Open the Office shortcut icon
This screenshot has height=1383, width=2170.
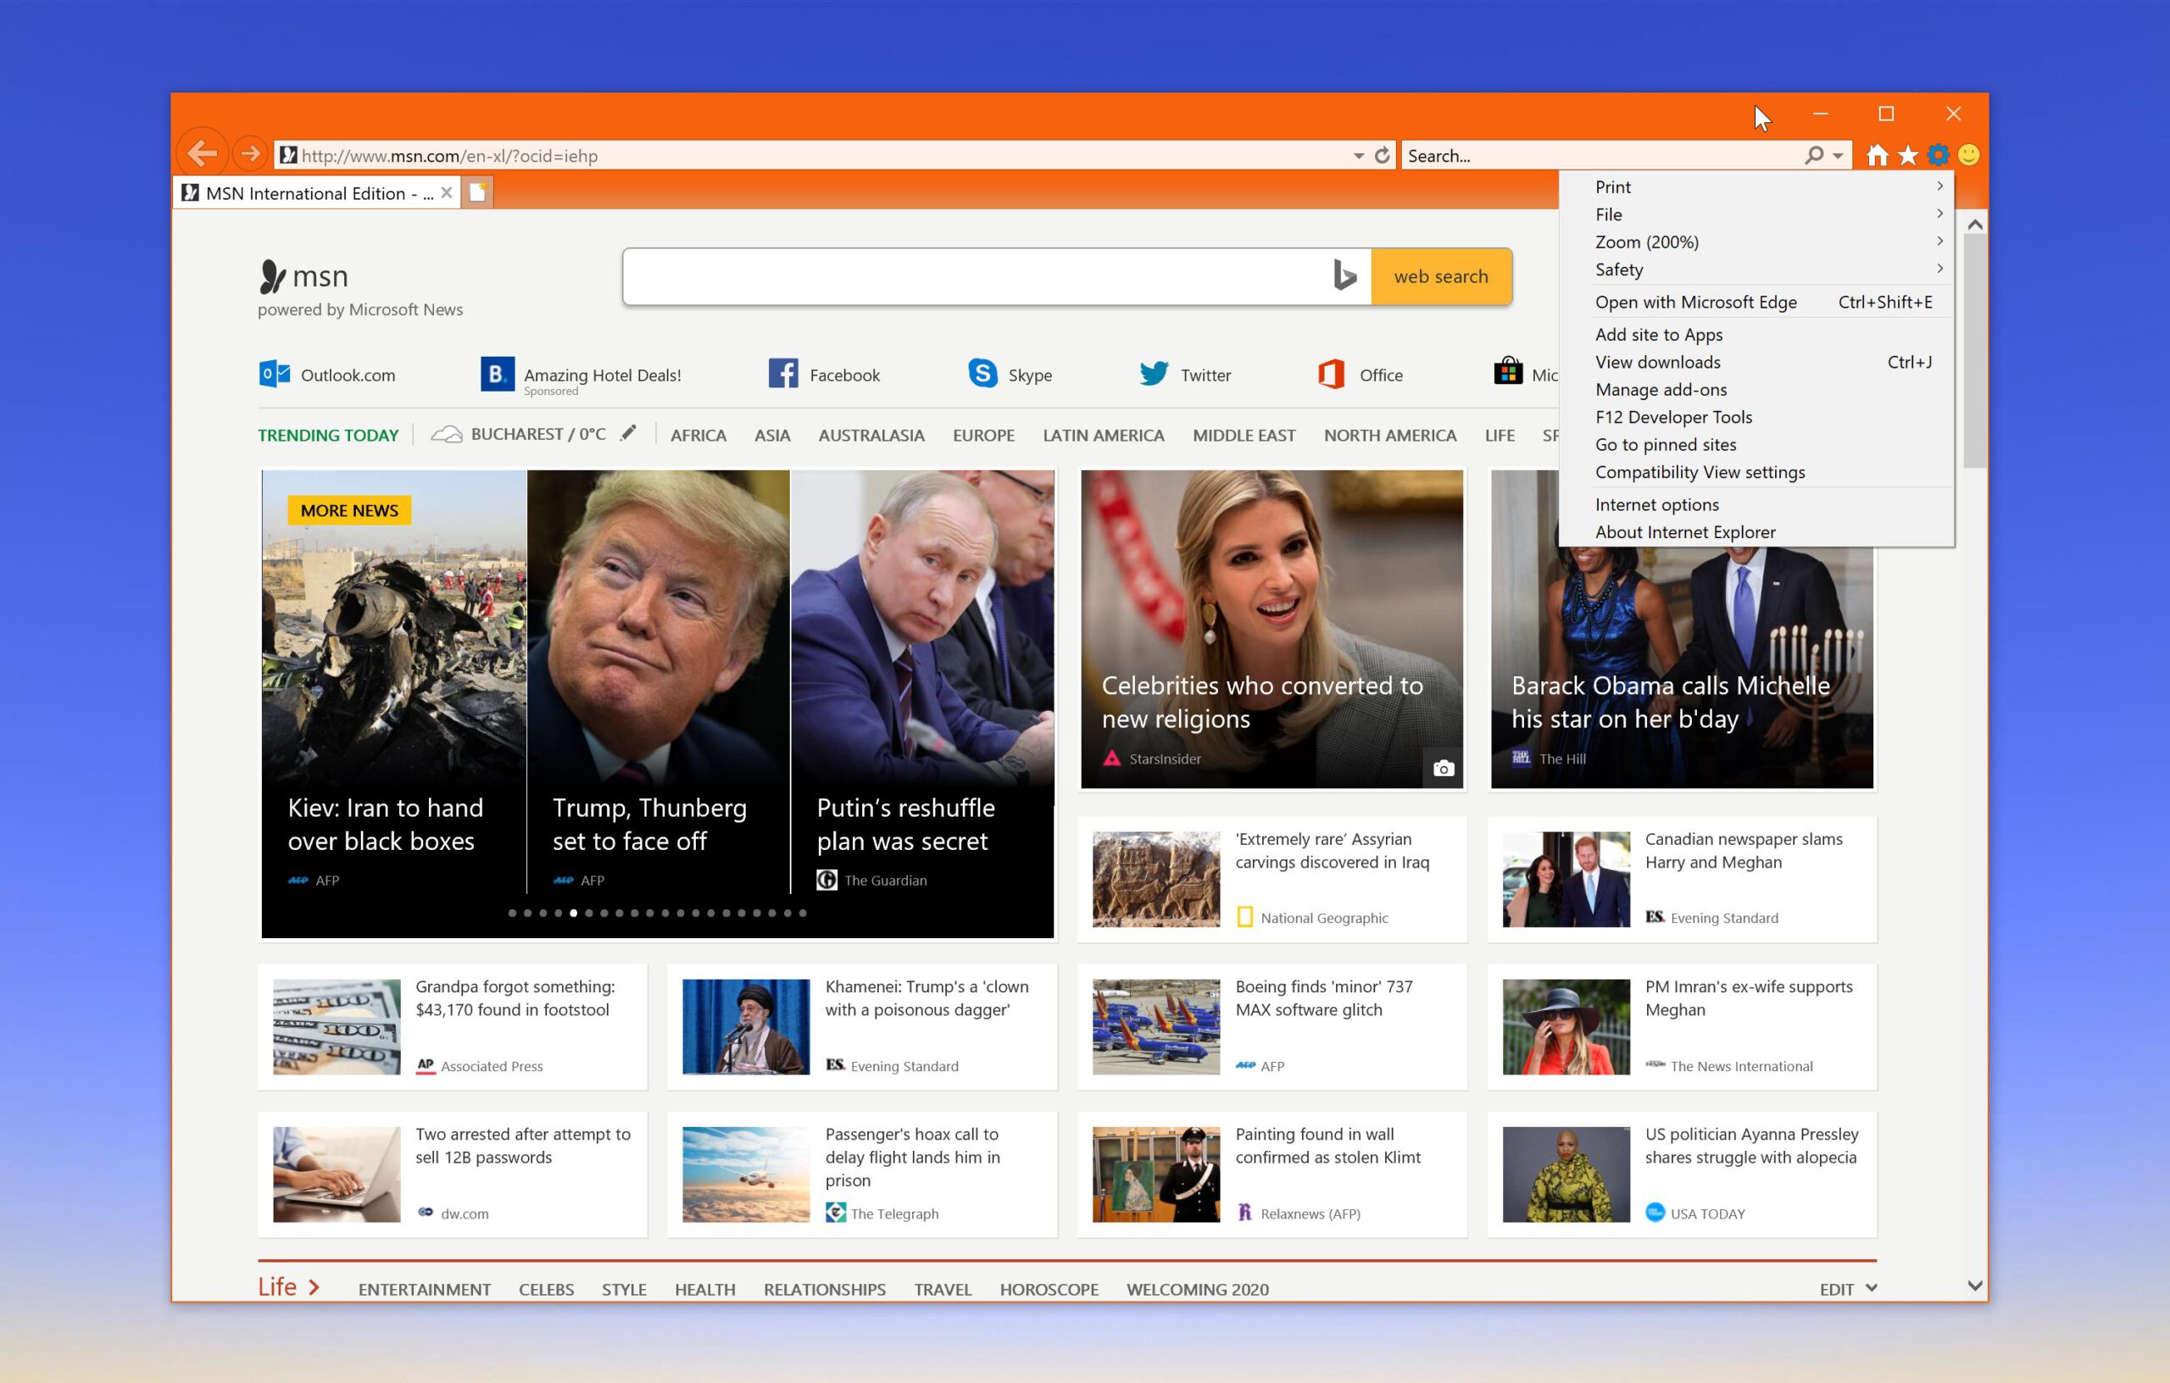pos(1331,374)
